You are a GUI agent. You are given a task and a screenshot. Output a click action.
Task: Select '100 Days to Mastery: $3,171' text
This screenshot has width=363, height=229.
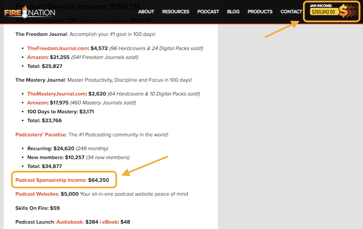coord(61,112)
